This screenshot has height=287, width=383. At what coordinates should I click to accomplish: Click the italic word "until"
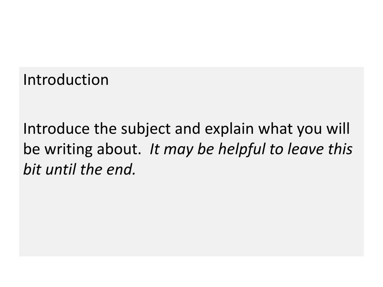61,169
